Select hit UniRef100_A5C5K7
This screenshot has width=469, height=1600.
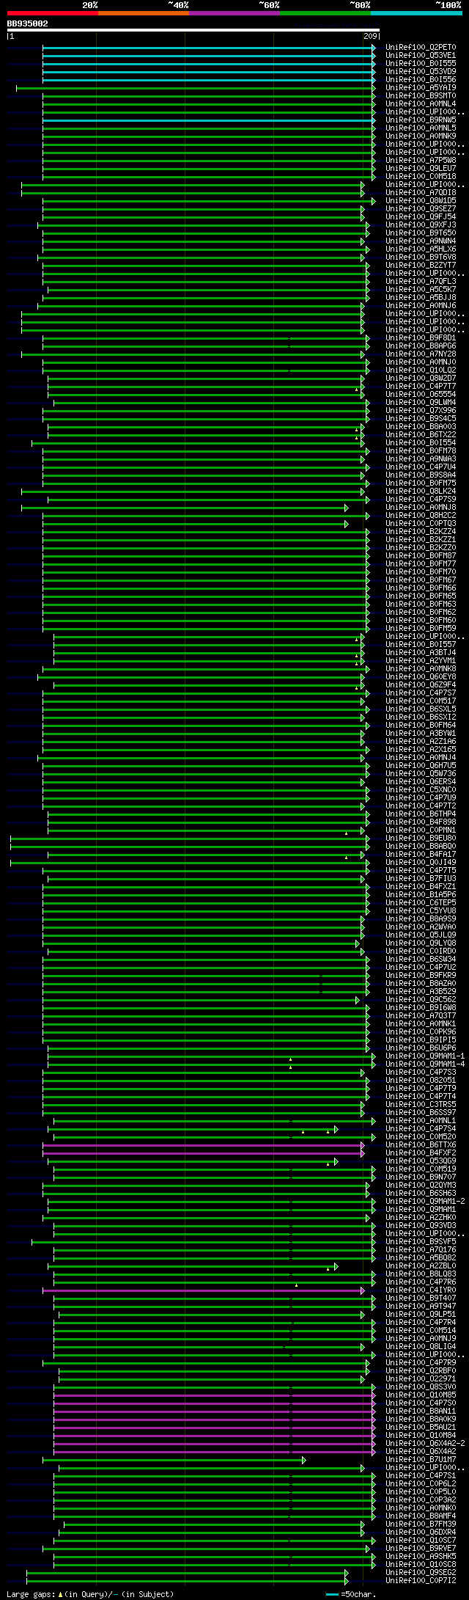pyautogui.click(x=421, y=290)
